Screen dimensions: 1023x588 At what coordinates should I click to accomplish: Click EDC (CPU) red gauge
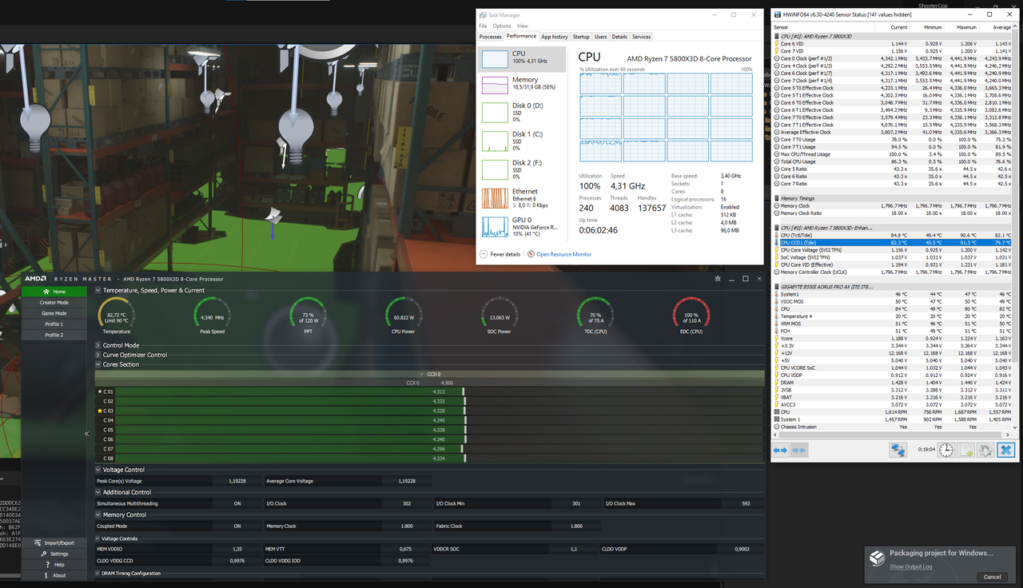[691, 316]
